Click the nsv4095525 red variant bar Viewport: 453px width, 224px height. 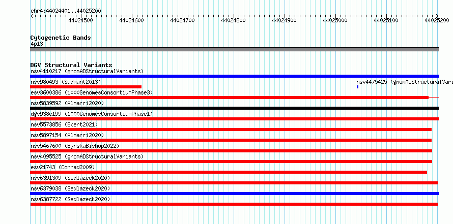pos(231,162)
